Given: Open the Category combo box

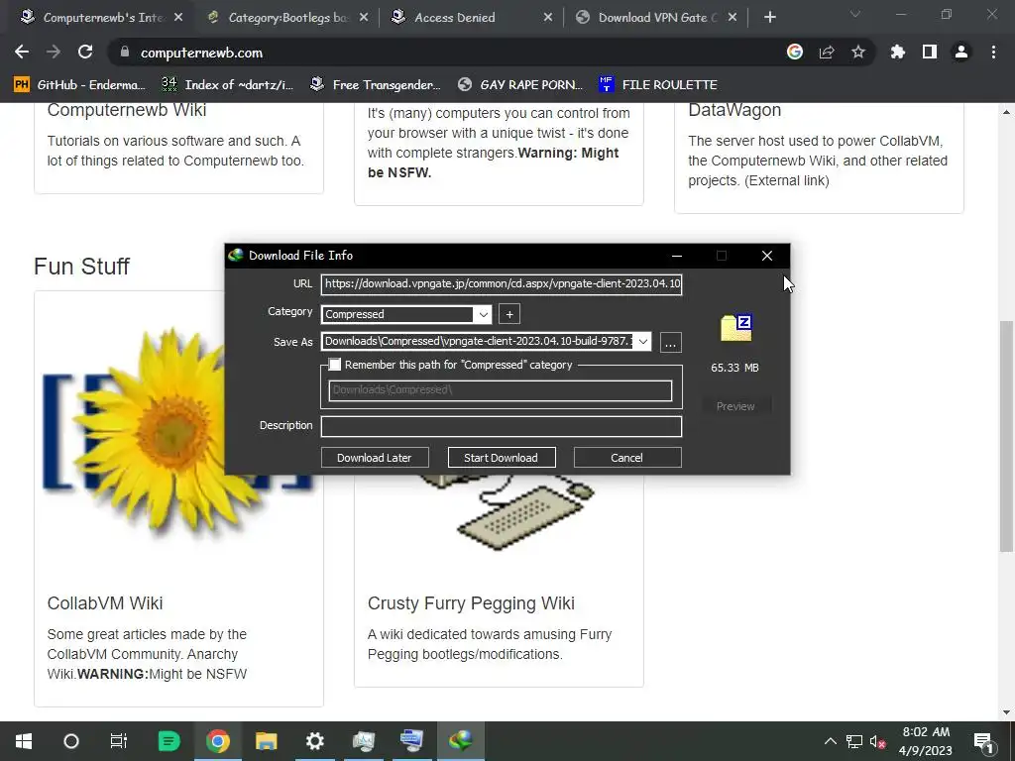Looking at the screenshot, I should pos(406,314).
